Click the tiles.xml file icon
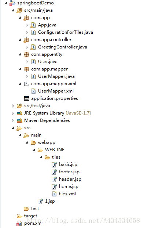 pyautogui.click(x=55, y=194)
